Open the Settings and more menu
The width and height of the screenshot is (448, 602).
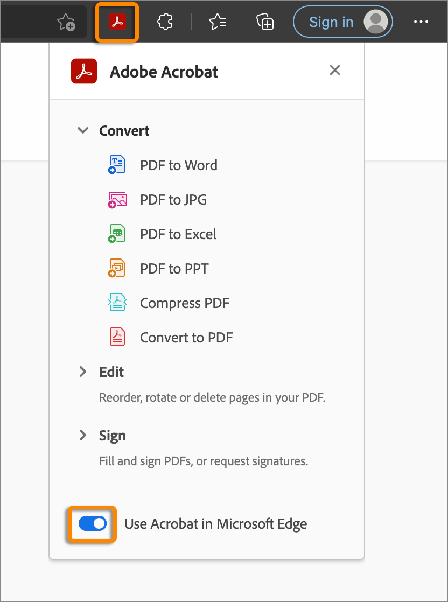[421, 22]
